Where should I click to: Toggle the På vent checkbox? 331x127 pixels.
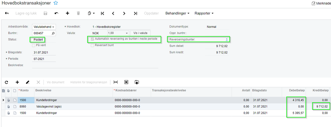point(33,45)
